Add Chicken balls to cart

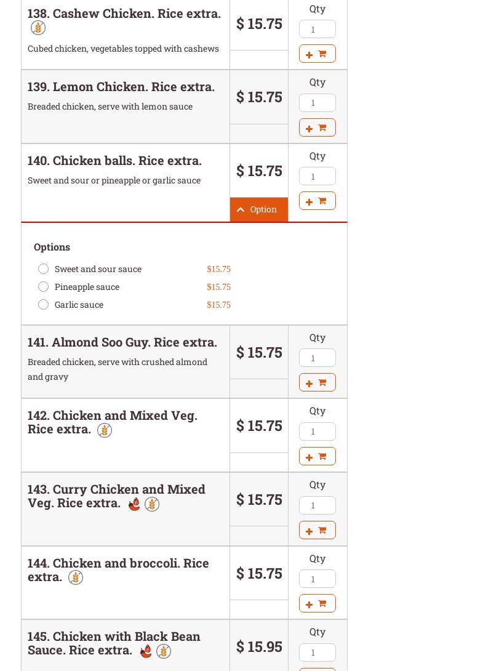(x=317, y=201)
